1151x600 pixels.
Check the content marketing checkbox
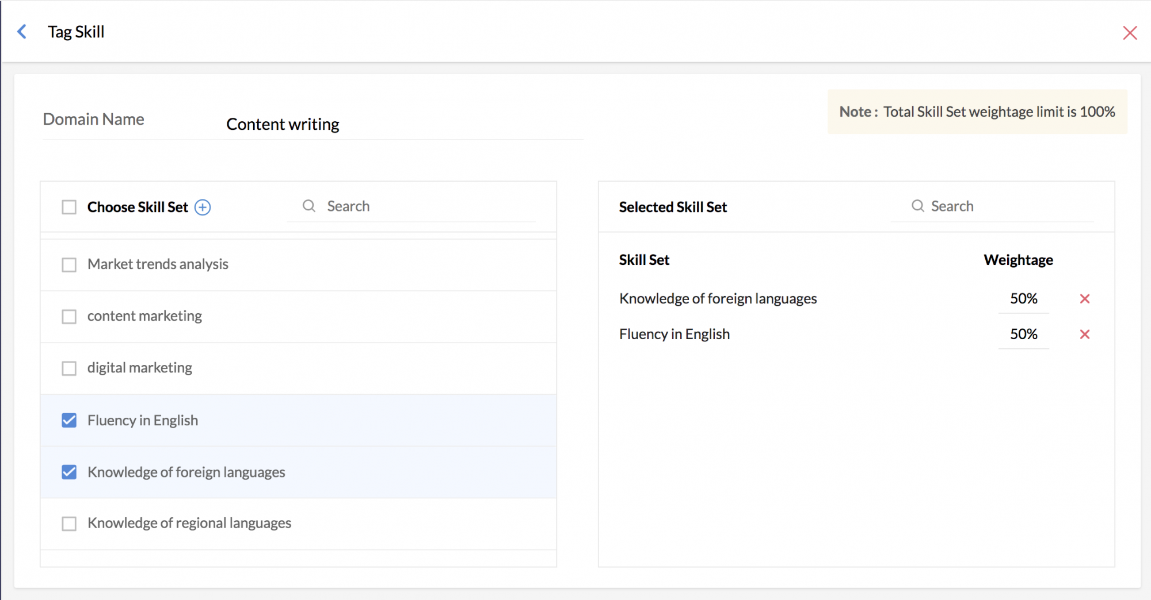click(x=69, y=317)
